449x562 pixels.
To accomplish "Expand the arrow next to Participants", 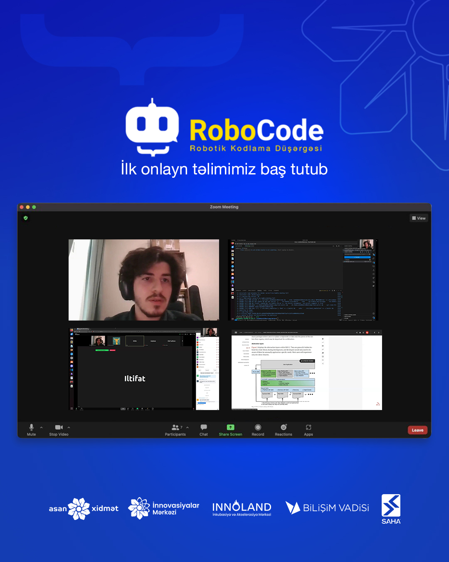I will (x=187, y=428).
